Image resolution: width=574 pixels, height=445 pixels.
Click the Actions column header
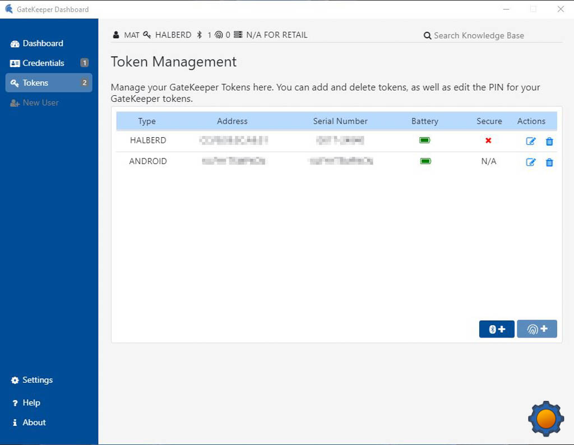(531, 121)
